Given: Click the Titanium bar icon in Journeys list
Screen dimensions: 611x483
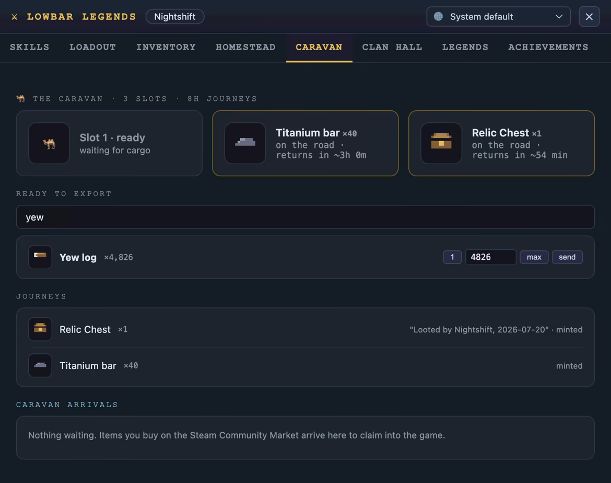Looking at the screenshot, I should (x=40, y=365).
